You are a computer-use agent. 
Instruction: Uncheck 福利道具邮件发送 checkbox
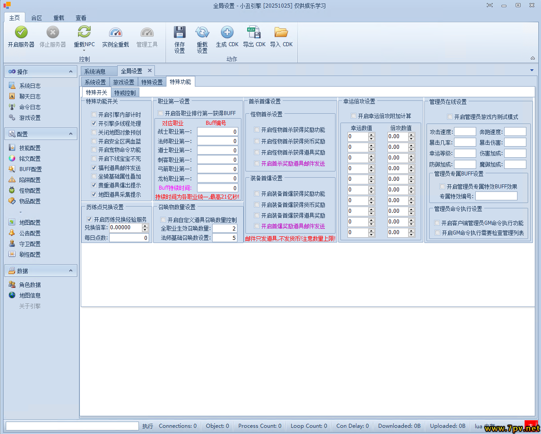(94, 168)
